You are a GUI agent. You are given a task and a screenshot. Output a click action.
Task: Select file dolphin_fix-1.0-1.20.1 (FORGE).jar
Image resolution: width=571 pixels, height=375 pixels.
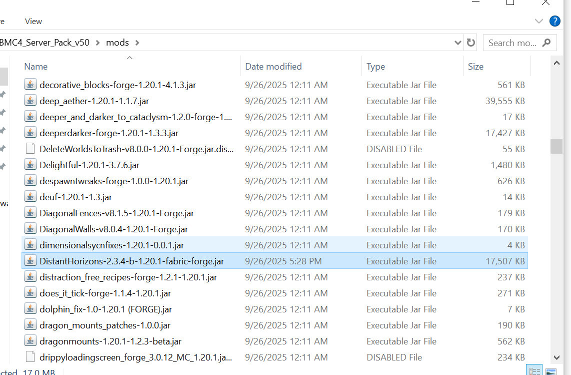point(105,310)
